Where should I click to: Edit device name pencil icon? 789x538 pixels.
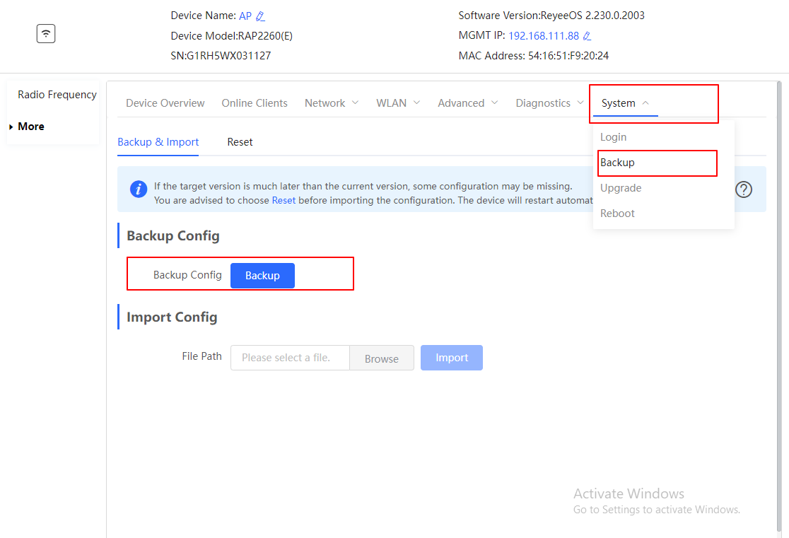click(x=260, y=16)
